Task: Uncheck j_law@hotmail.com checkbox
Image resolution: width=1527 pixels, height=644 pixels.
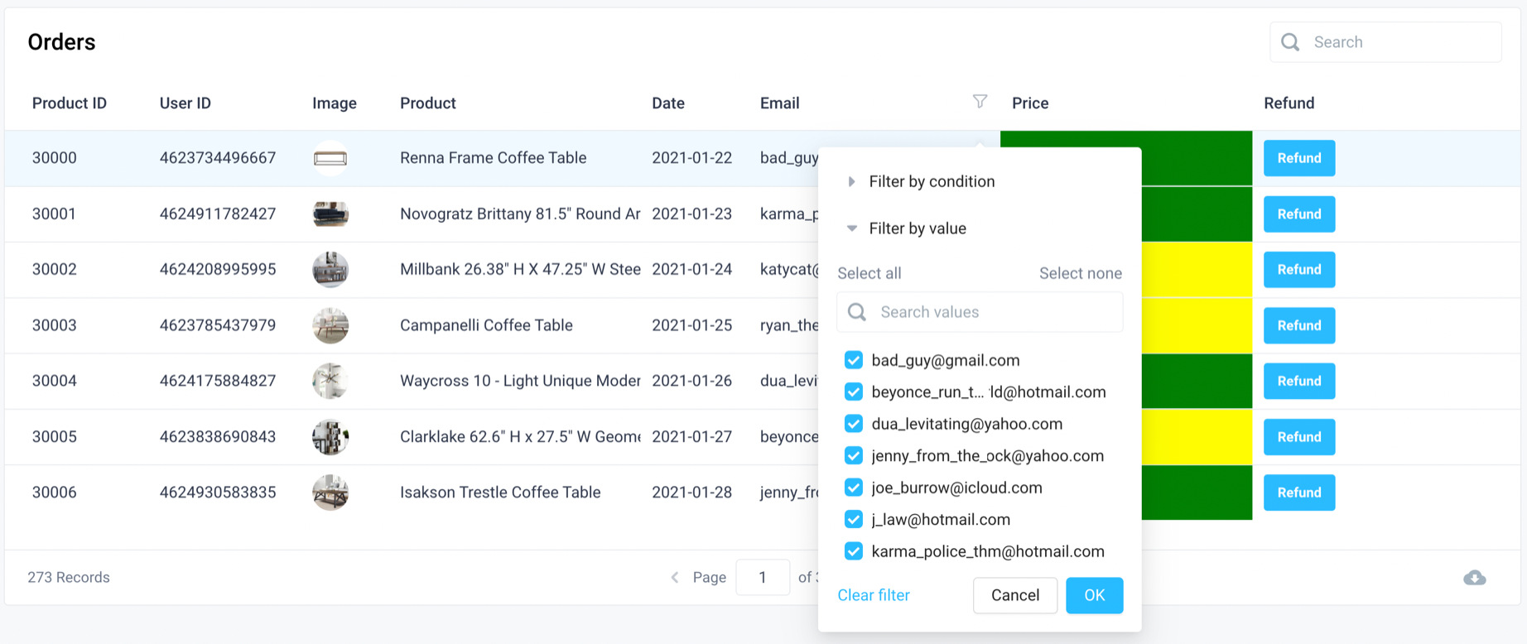Action: (x=854, y=519)
